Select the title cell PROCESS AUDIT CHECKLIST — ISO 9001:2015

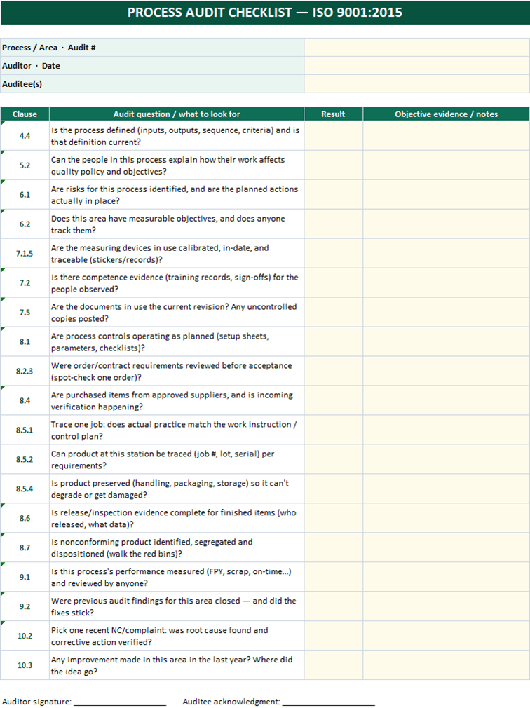coord(265,12)
